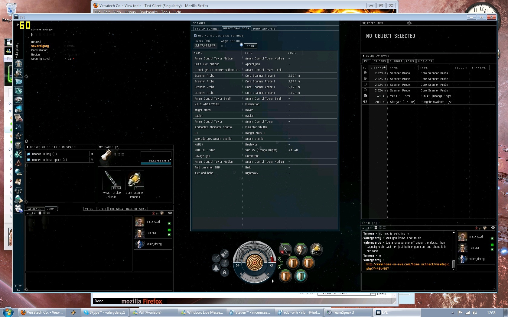Increase corp chat font size with A+
The width and height of the screenshot is (508, 317).
tap(33, 213)
